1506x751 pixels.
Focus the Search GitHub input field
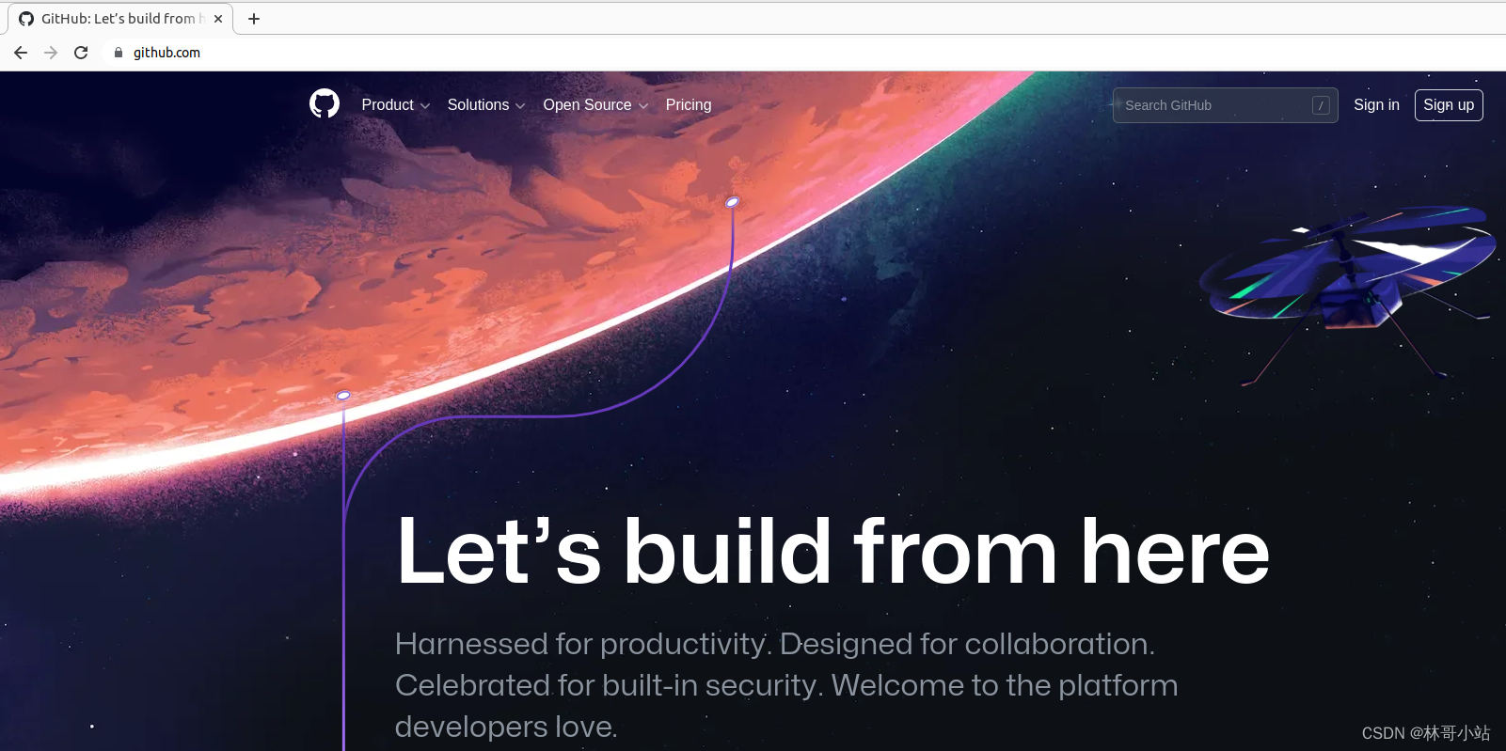[1225, 105]
